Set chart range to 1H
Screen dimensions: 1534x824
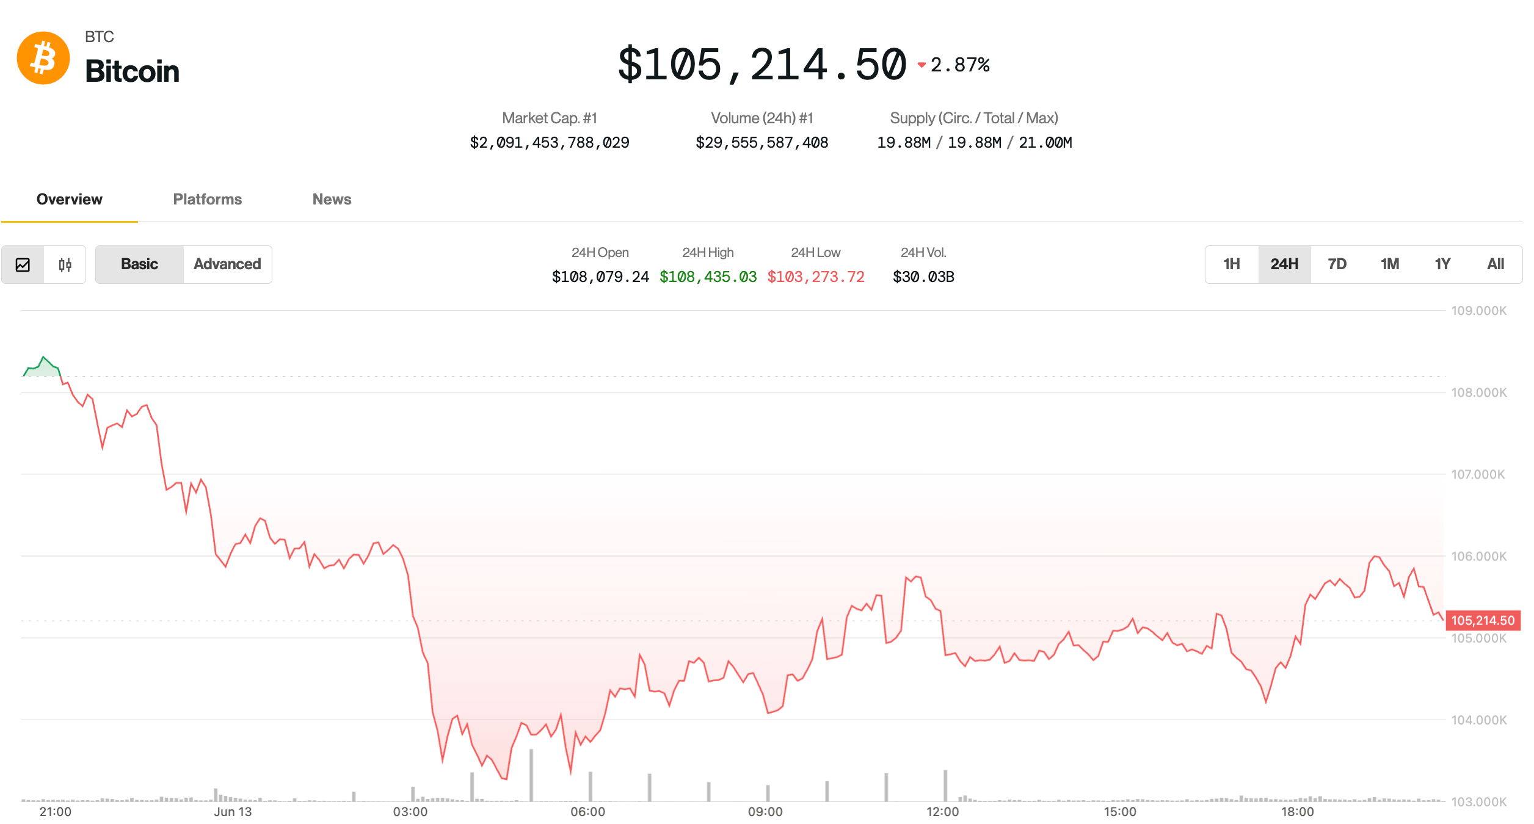pos(1231,264)
